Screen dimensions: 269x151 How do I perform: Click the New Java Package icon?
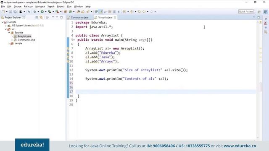click(66, 12)
